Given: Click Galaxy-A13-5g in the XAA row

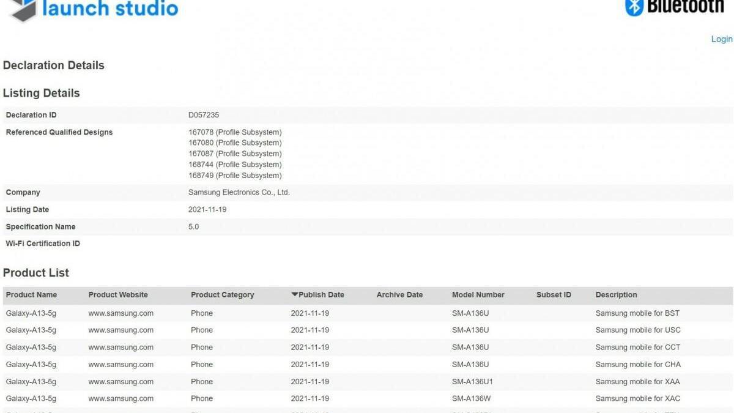Looking at the screenshot, I should click(31, 382).
